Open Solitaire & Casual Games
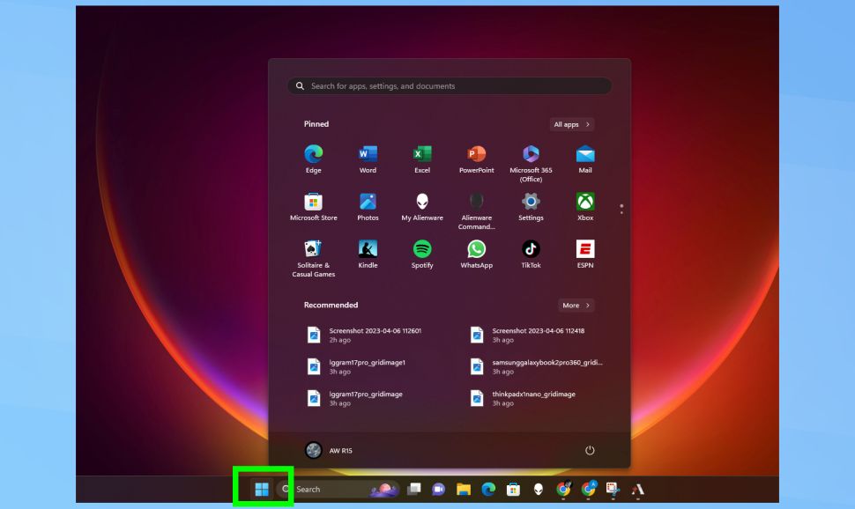The height and width of the screenshot is (509, 855). click(313, 259)
